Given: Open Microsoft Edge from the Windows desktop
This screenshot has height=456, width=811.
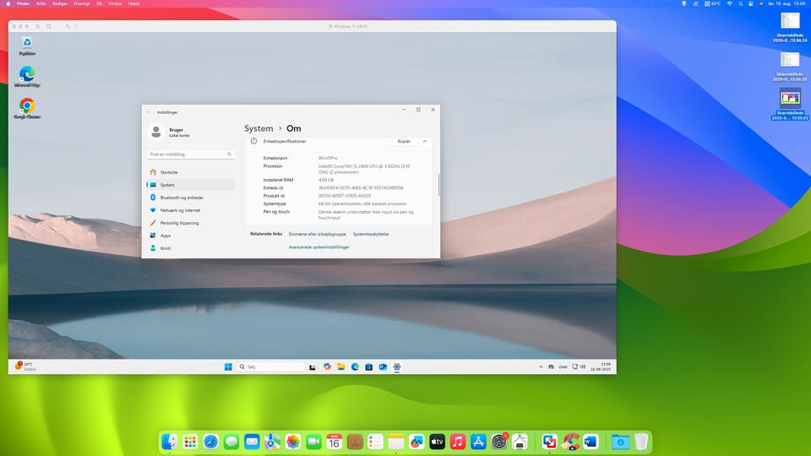Looking at the screenshot, I should tap(27, 75).
